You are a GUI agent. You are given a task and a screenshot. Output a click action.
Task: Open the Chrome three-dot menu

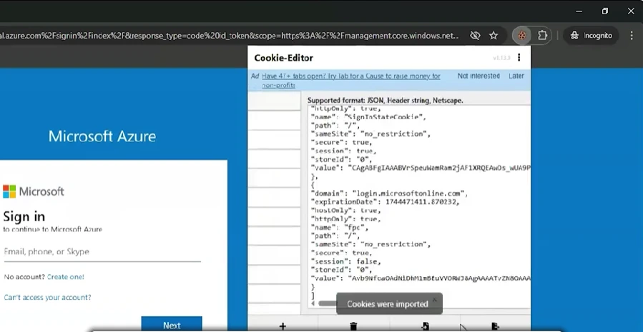pos(632,36)
